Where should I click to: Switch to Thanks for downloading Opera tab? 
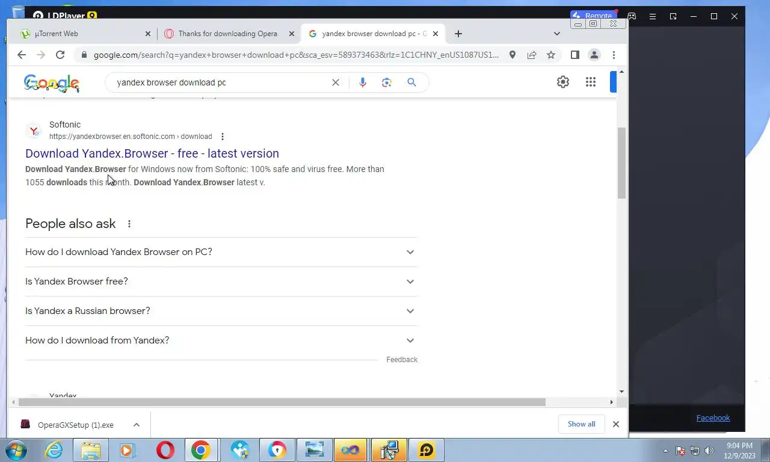coord(227,34)
